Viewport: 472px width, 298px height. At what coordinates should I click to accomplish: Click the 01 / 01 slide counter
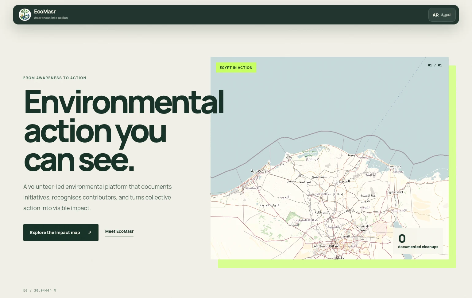(x=435, y=65)
